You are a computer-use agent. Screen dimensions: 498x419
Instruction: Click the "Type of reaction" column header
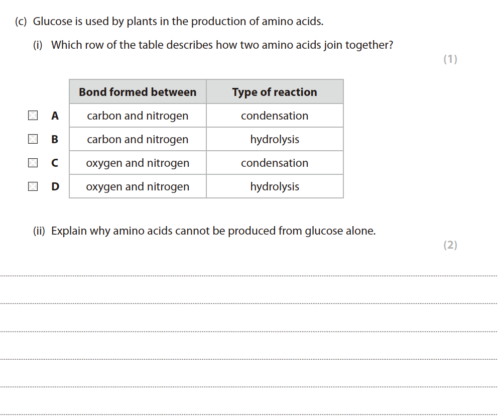[x=275, y=92]
